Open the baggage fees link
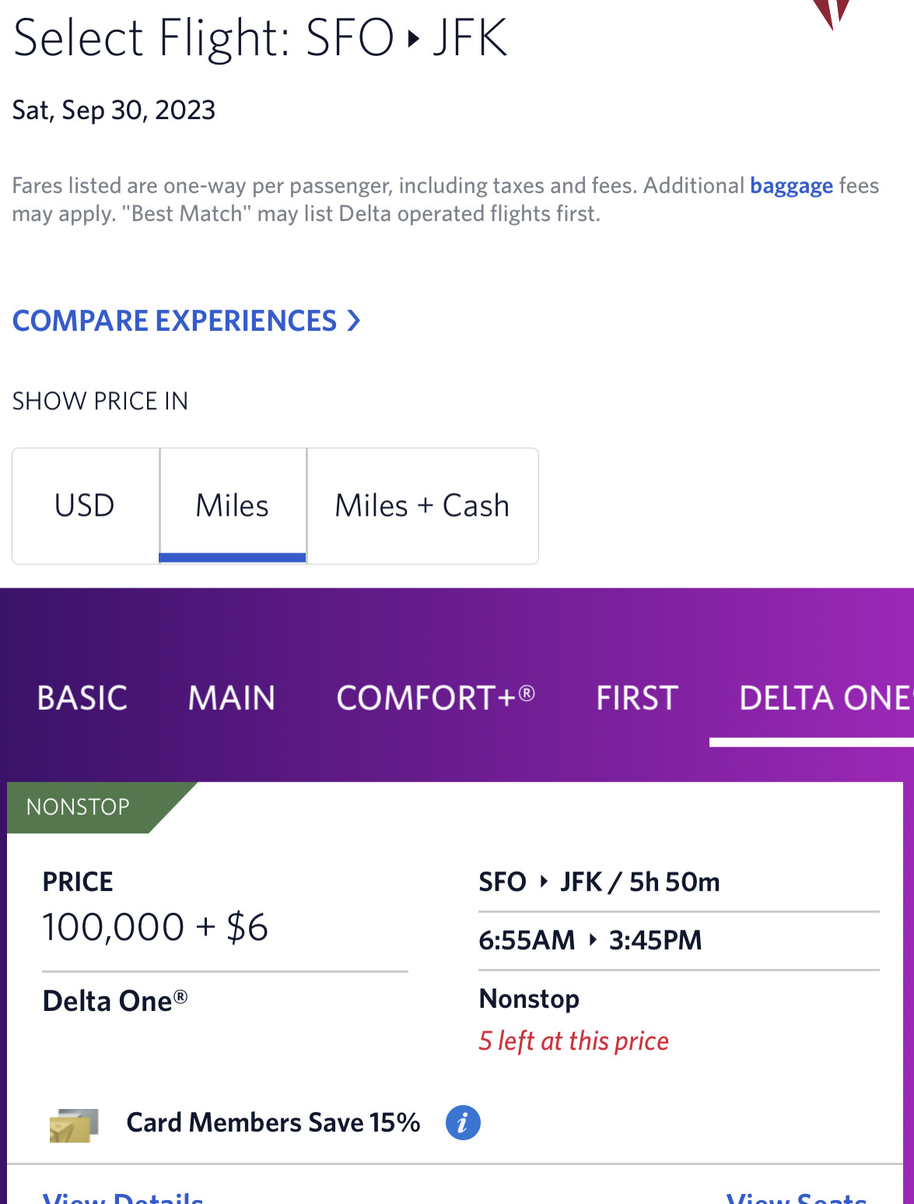 (x=791, y=186)
